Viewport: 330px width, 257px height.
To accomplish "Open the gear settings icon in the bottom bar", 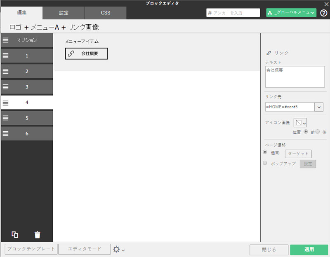I will (x=117, y=249).
